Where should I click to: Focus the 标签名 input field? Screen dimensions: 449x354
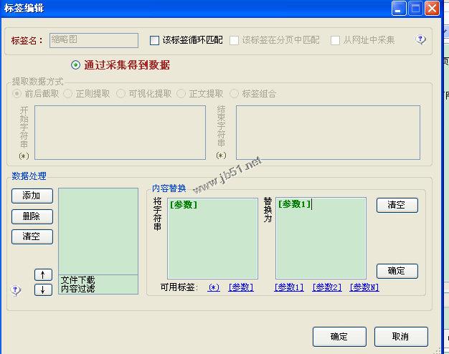(94, 40)
